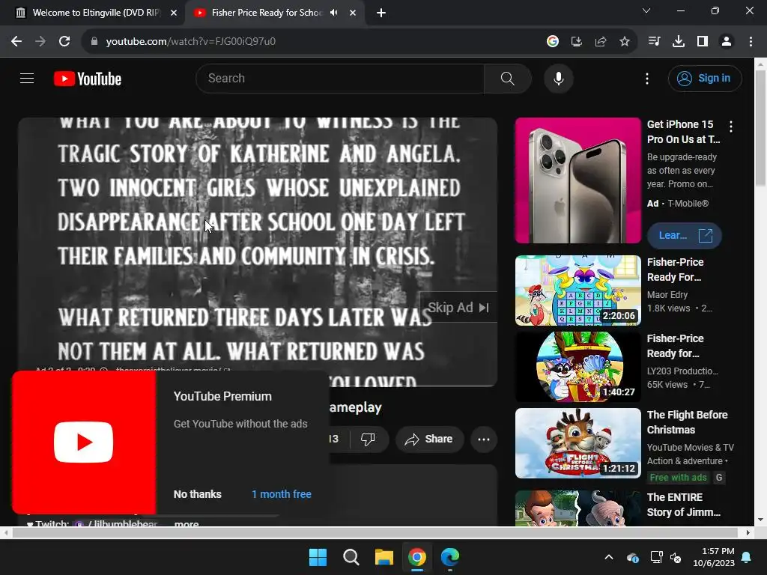Go back in browser history
Screen dimensions: 767x575
pos(16,42)
